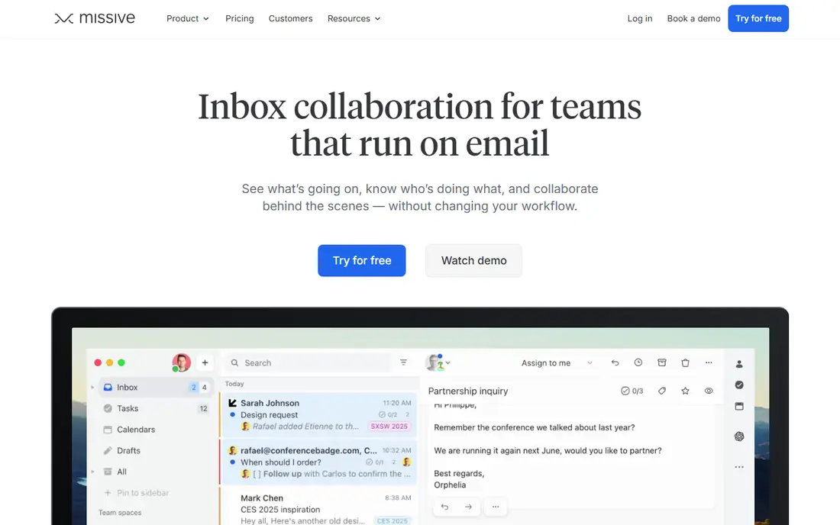The width and height of the screenshot is (840, 525).
Task: Click the reply arrow in conversation toolbar
Action: pos(615,362)
